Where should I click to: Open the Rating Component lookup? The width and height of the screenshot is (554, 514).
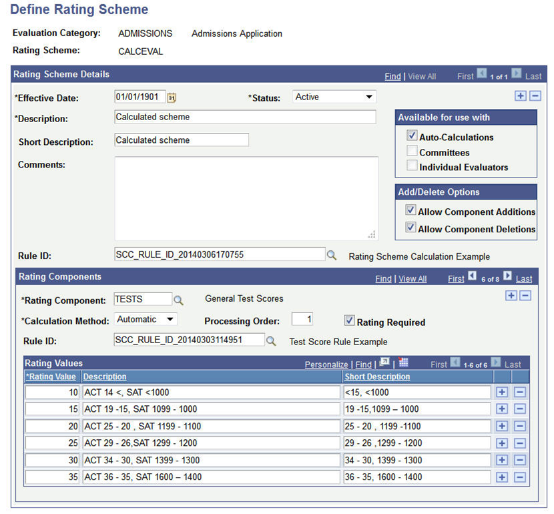[x=178, y=299]
